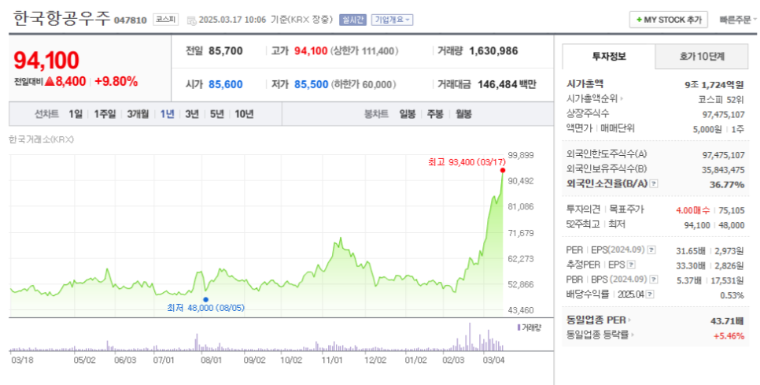Click the 시가총액 value 9조 1,724억원

coord(714,85)
